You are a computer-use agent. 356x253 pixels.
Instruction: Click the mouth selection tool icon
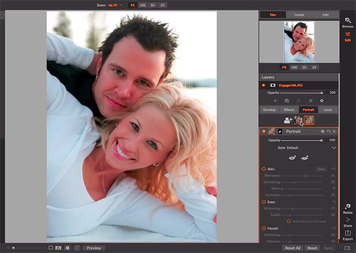(x=305, y=158)
